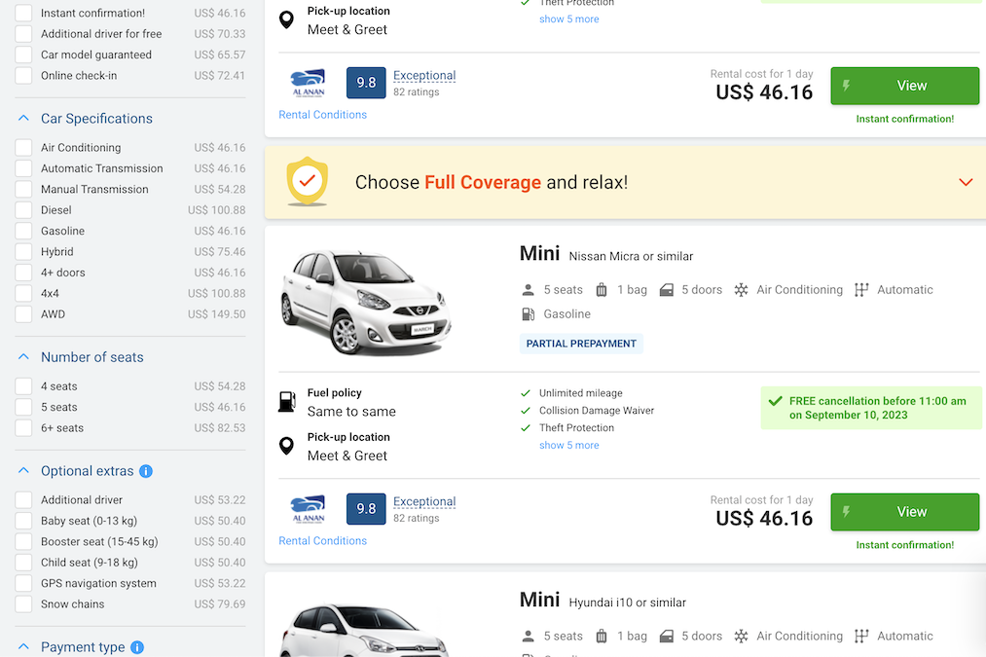Click the Full Coverage shield icon
Image resolution: width=986 pixels, height=657 pixels.
pos(307,182)
